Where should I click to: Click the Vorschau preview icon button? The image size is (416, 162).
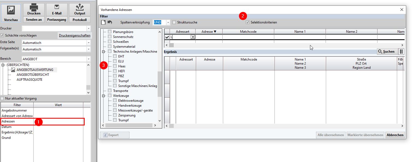(x=11, y=10)
